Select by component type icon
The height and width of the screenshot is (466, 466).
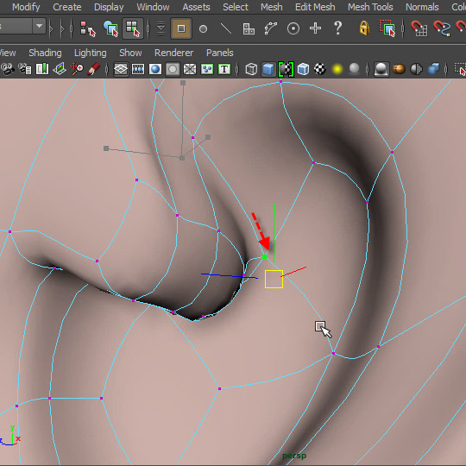pos(133,28)
